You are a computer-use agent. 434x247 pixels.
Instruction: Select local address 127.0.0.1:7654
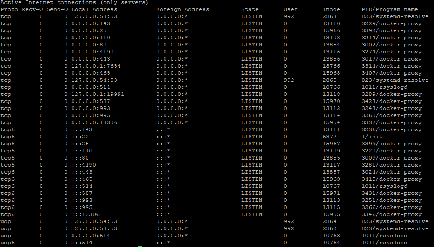click(96, 66)
